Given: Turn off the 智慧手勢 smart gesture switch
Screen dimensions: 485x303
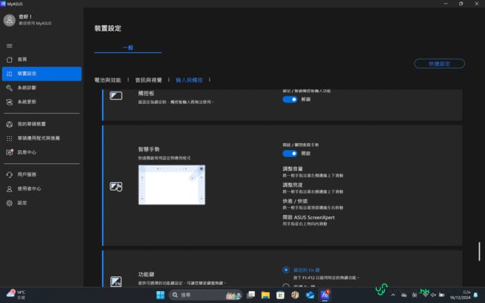Looking at the screenshot, I should [289, 153].
